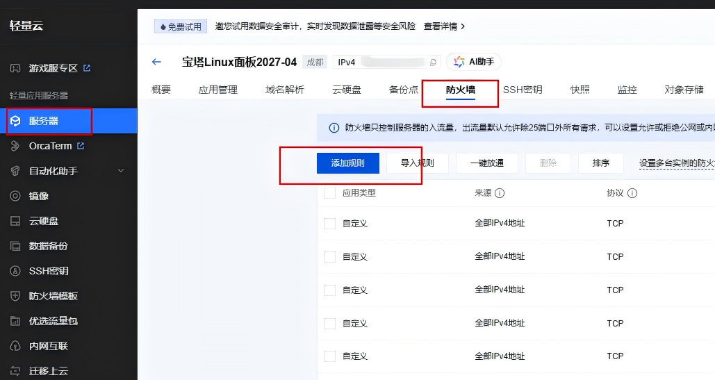
Task: Switch to the 概要 tab
Action: point(161,90)
